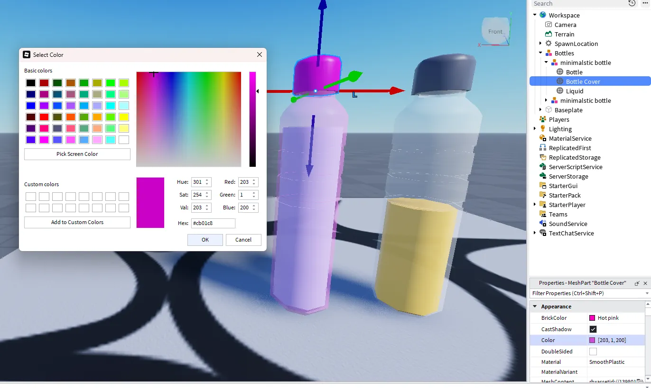Click the Terrain icon in Explorer
This screenshot has height=388, width=651.
(549, 34)
